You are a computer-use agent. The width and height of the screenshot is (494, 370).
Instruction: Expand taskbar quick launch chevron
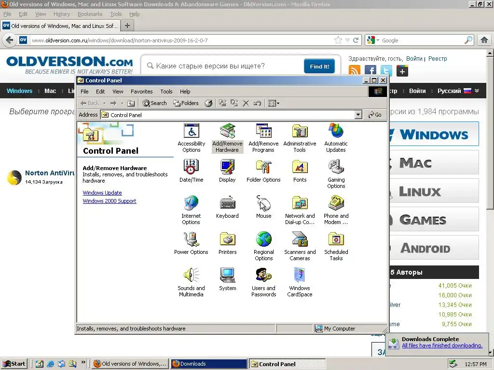83,362
